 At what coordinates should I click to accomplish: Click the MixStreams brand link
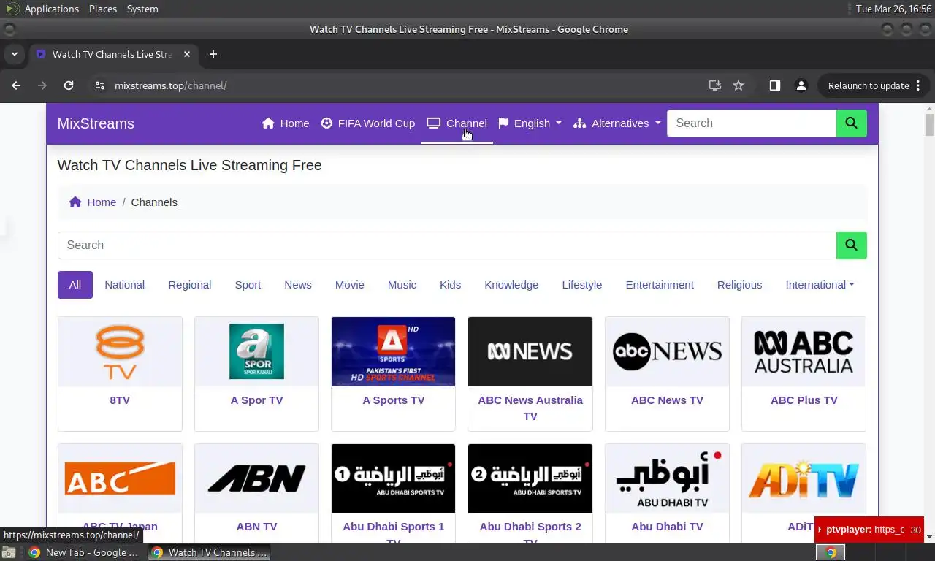pos(96,123)
